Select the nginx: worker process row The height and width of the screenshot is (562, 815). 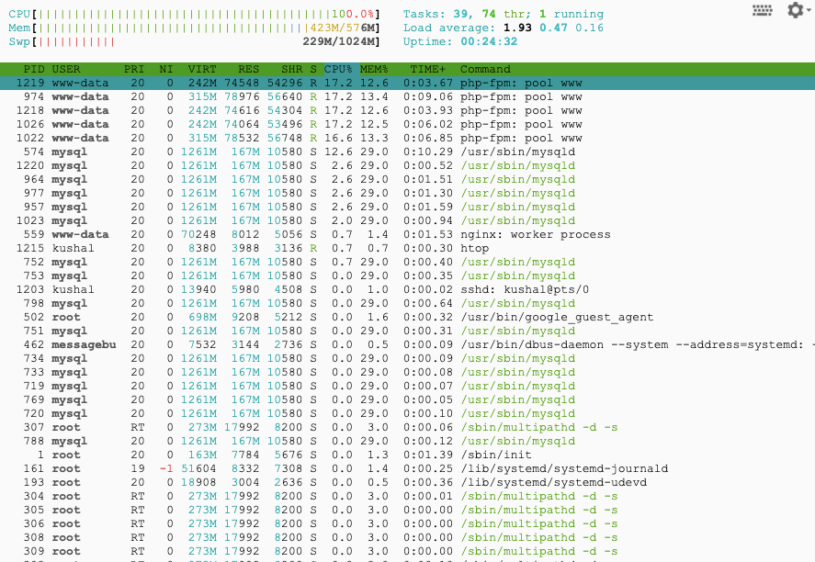pos(408,234)
